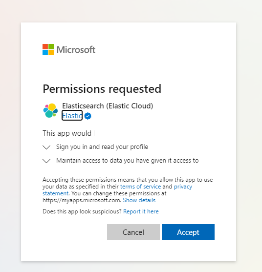Click the Microsoft four-square logo
The image size is (262, 272).
coord(48,50)
